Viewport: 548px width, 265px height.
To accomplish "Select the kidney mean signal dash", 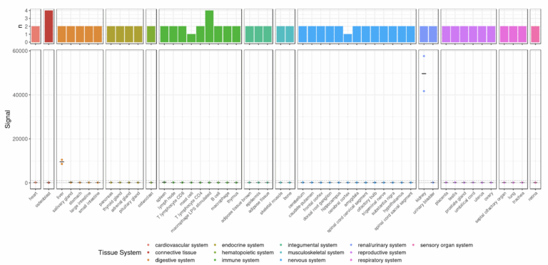I will click(424, 74).
